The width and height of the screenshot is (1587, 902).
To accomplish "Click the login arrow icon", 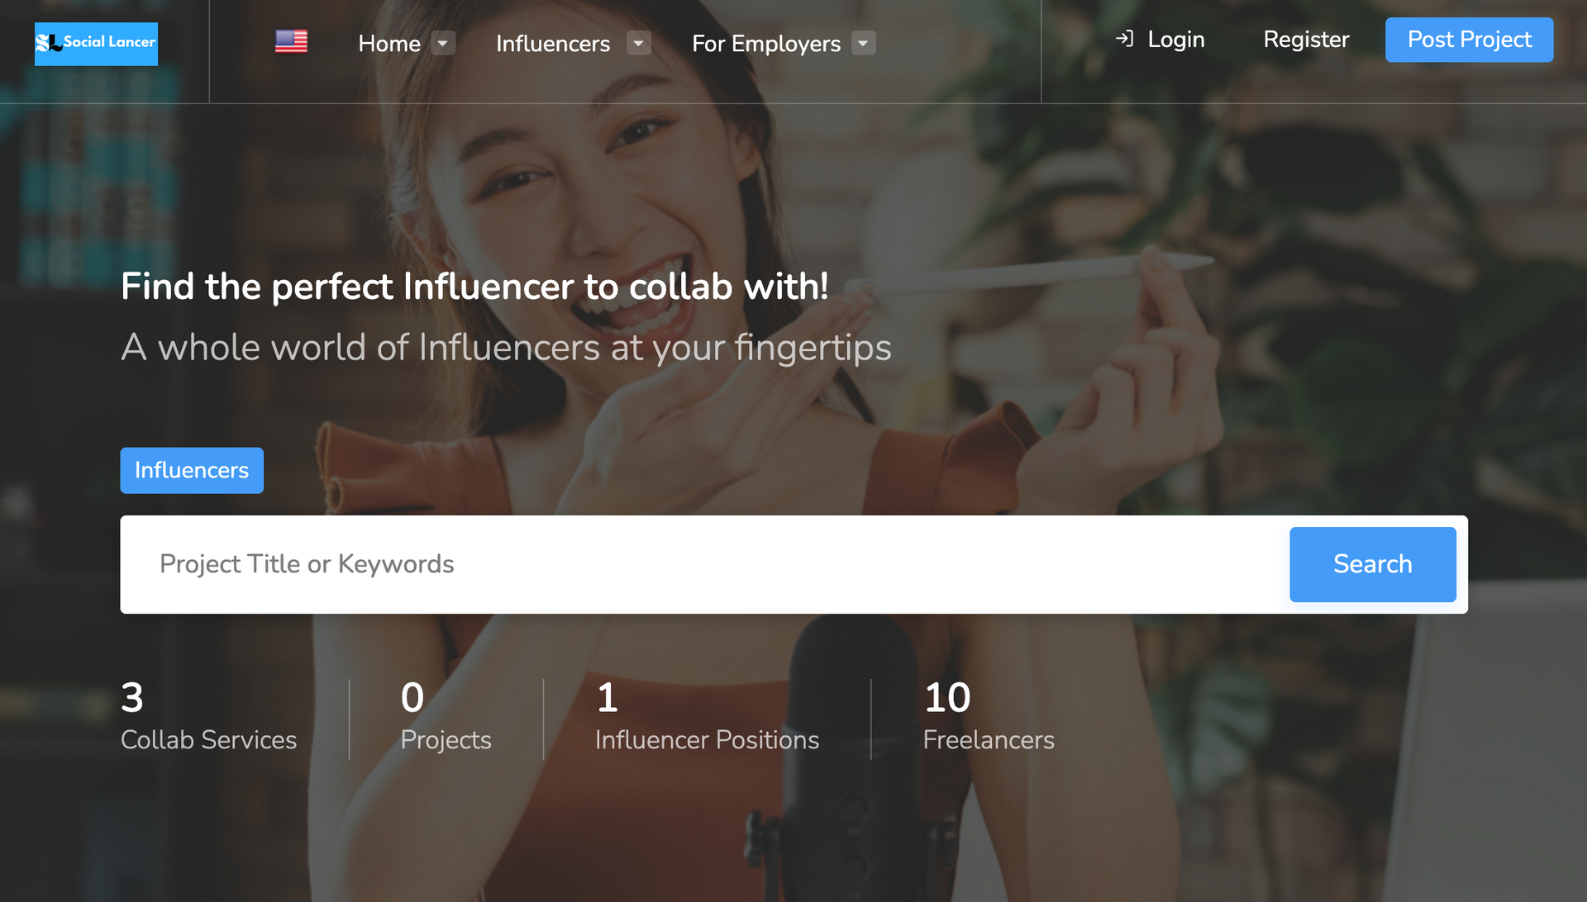I will pyautogui.click(x=1124, y=38).
